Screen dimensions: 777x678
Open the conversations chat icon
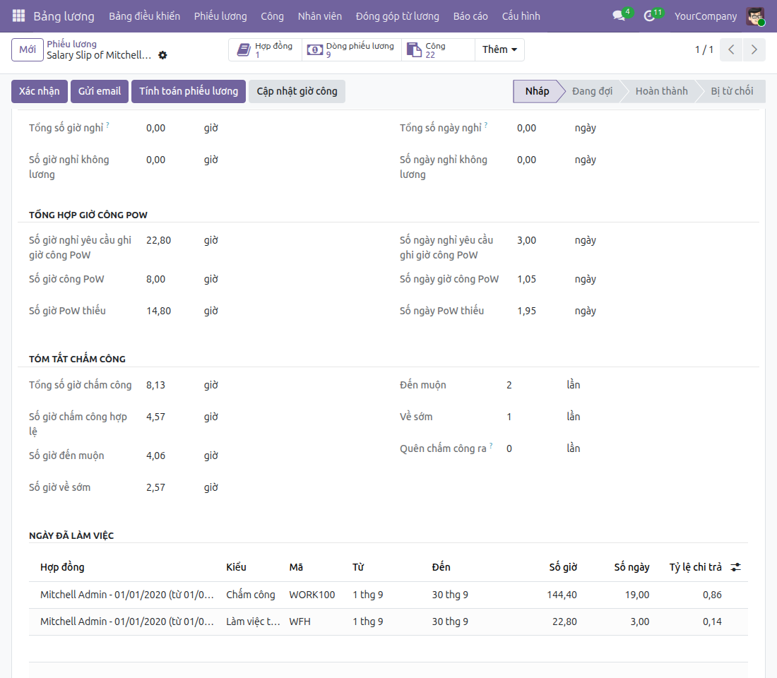[619, 16]
